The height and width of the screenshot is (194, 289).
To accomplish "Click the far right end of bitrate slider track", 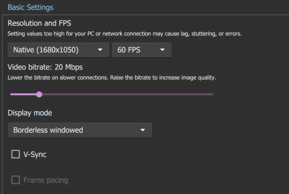I will pos(212,94).
